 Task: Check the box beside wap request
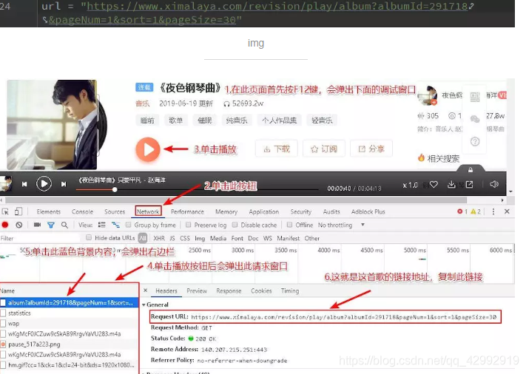pyautogui.click(x=3, y=324)
